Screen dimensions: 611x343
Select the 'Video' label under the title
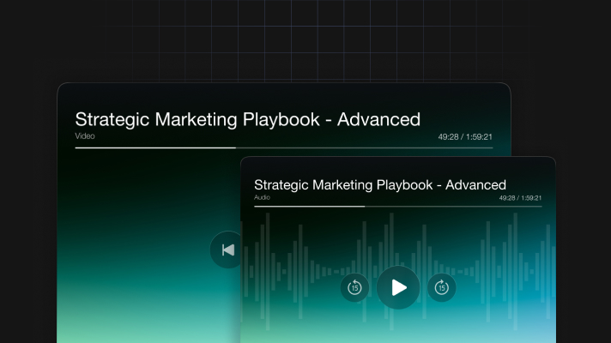84,135
